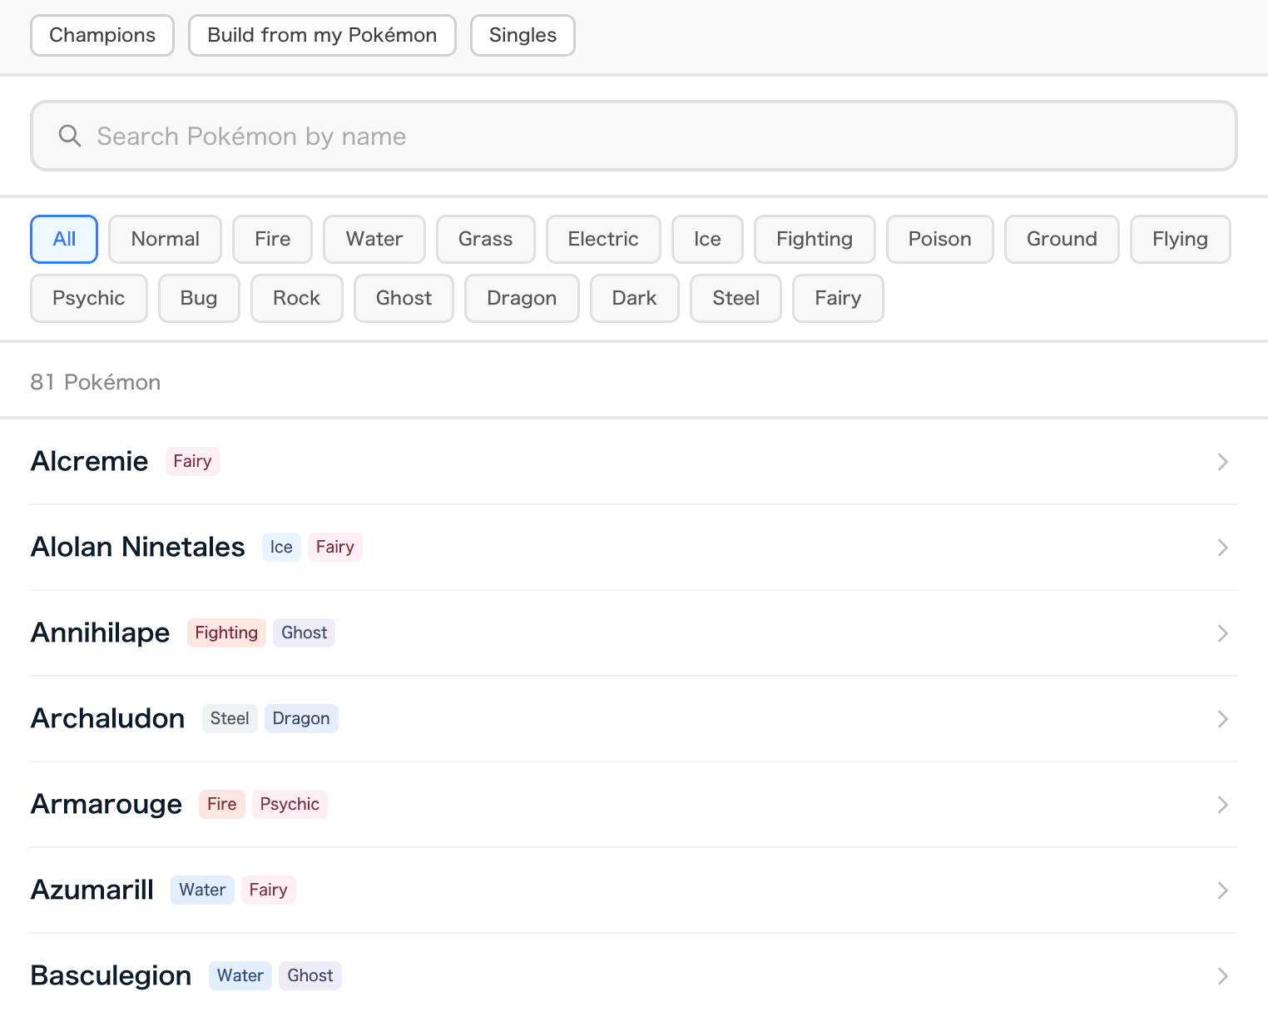Select the Rock type filter
The image size is (1268, 1012).
point(297,298)
